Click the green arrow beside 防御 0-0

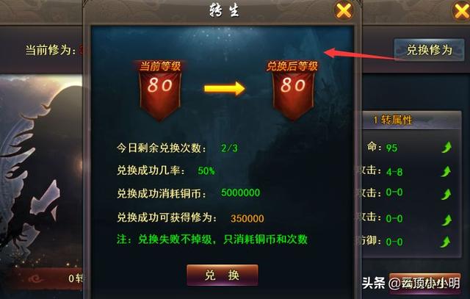[446, 242]
